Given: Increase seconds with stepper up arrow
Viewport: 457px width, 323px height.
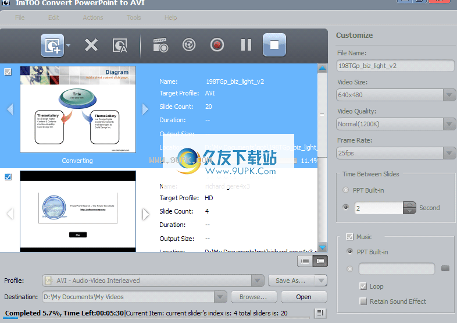Looking at the screenshot, I should [410, 205].
